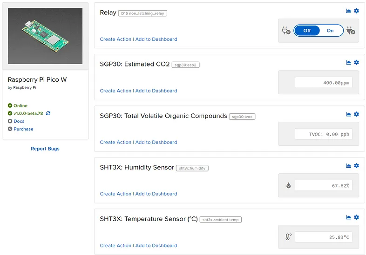The image size is (366, 255).
Task: Click the unplugged icon beside Off
Action: point(286,31)
